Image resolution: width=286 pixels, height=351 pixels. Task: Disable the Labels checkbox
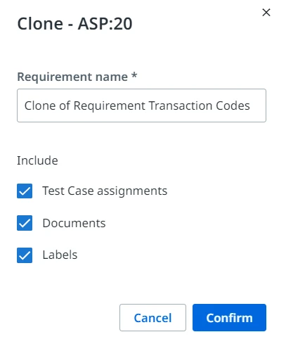coord(25,255)
